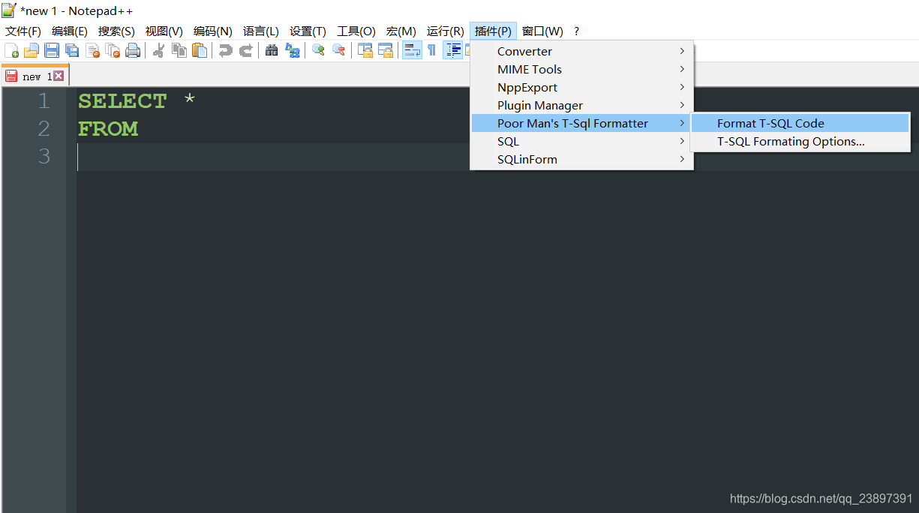Click the Replace toolbar icon
Image resolution: width=919 pixels, height=513 pixels.
pyautogui.click(x=293, y=50)
